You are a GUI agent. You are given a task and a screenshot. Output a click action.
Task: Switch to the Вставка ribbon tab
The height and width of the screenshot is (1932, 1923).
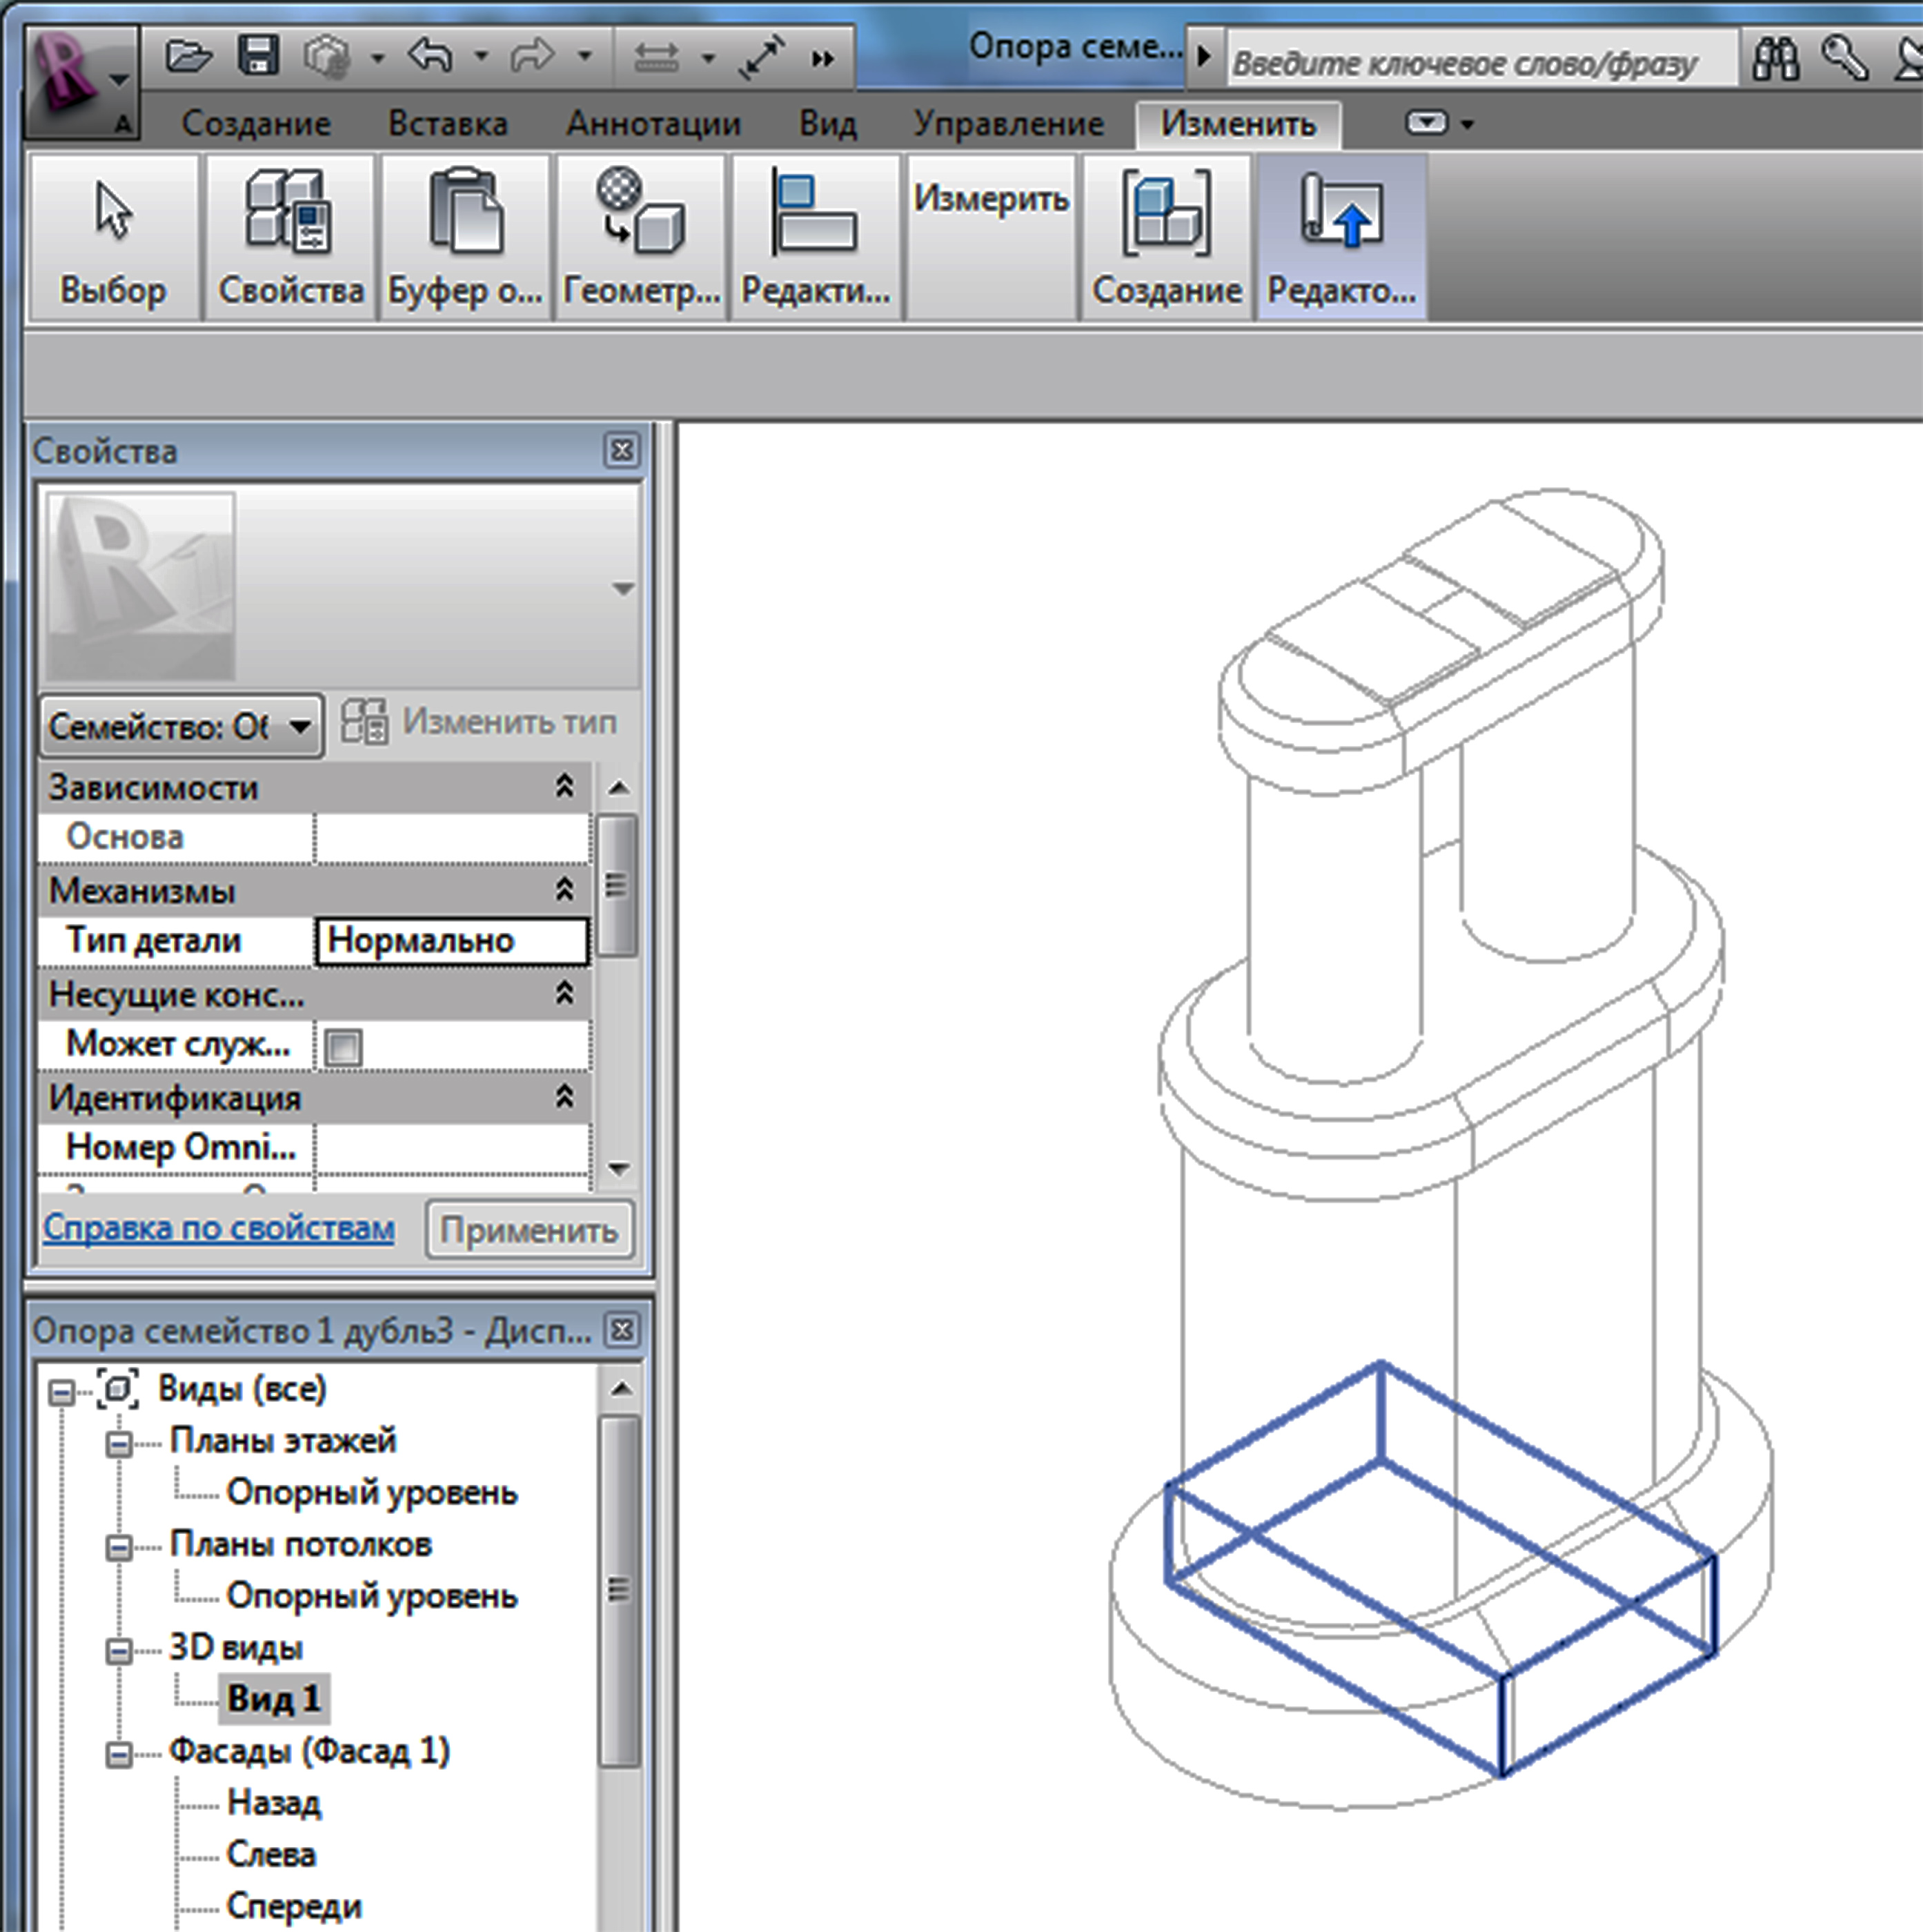point(447,124)
